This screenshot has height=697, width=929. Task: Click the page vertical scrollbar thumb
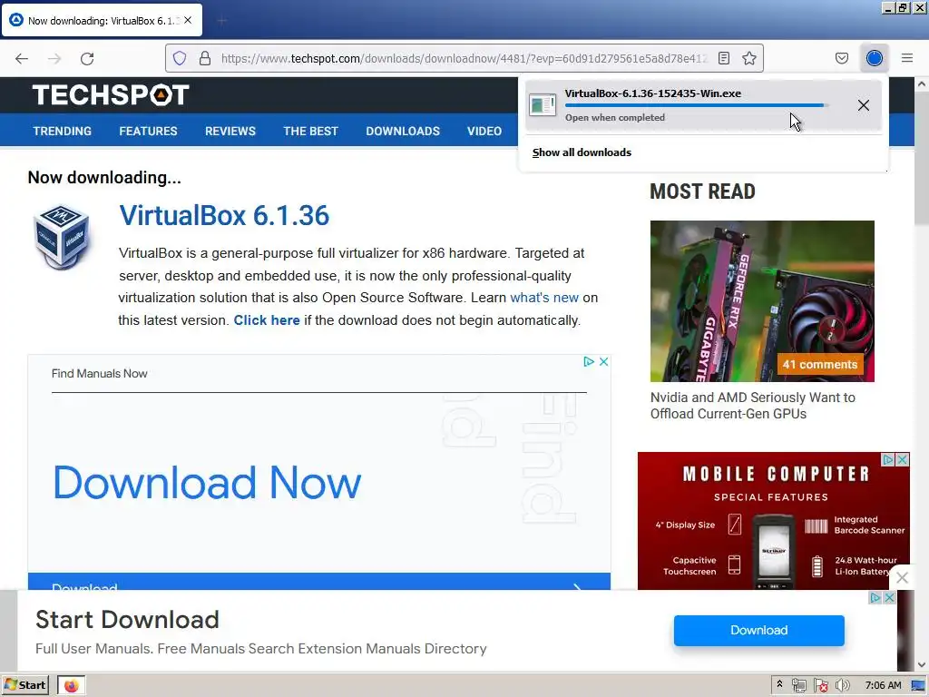(922, 158)
